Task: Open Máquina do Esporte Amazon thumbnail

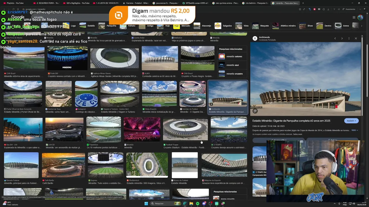Action: [x=224, y=165]
